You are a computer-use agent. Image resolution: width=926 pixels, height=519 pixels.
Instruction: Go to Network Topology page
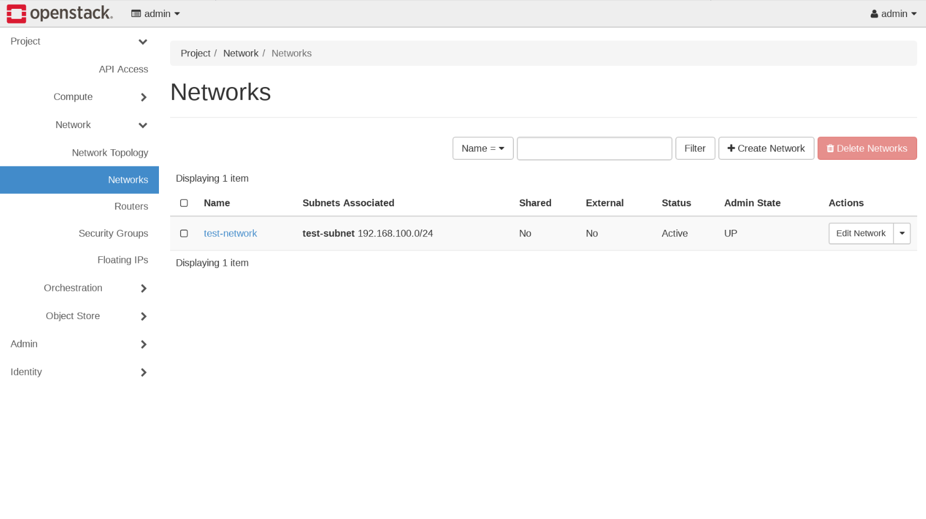[110, 153]
